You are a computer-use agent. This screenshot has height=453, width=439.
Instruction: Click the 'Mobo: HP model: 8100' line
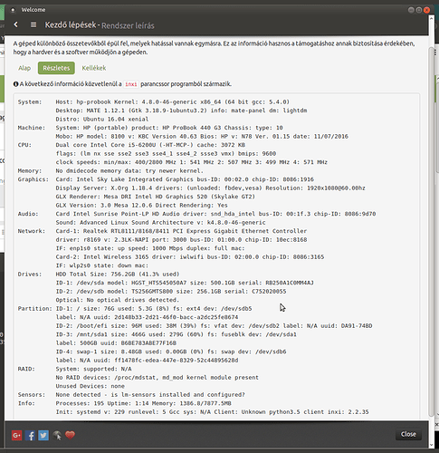point(202,136)
